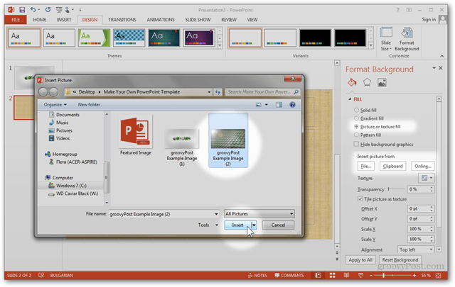Screen dimensions: 455x287
Task: Open the Fill paint bucket tab
Action: coord(352,83)
